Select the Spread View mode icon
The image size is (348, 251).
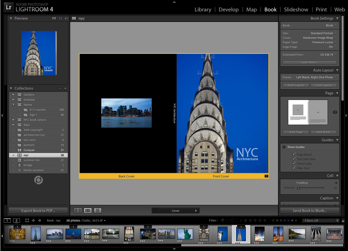click(x=88, y=210)
